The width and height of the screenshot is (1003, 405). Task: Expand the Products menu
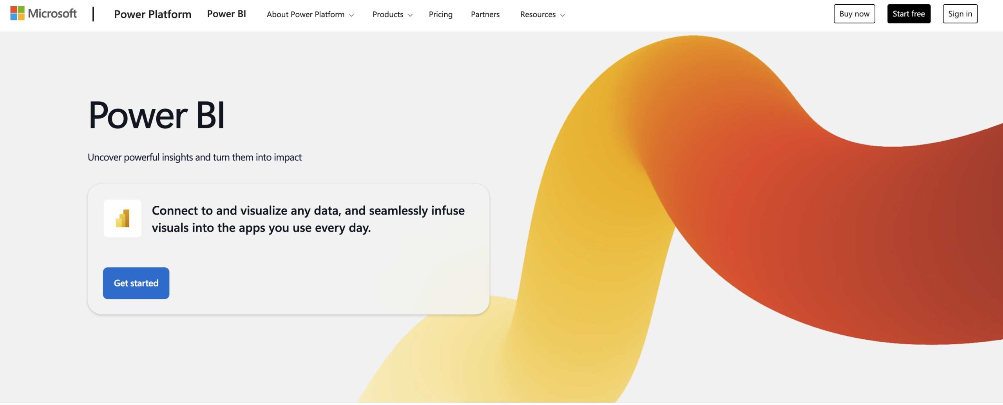point(388,14)
